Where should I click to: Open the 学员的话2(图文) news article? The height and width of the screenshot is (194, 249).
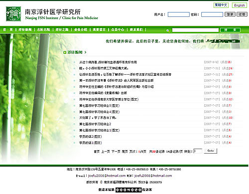tap(91, 137)
